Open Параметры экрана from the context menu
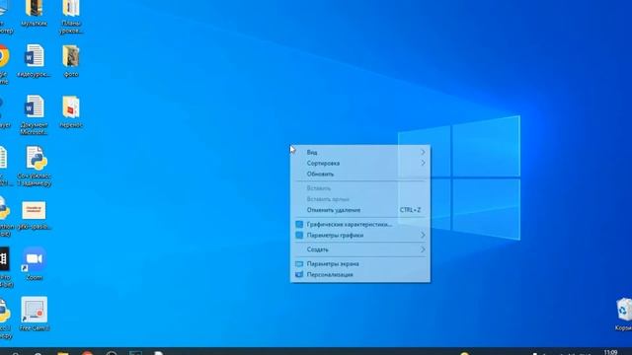632x355 pixels. (x=359, y=263)
